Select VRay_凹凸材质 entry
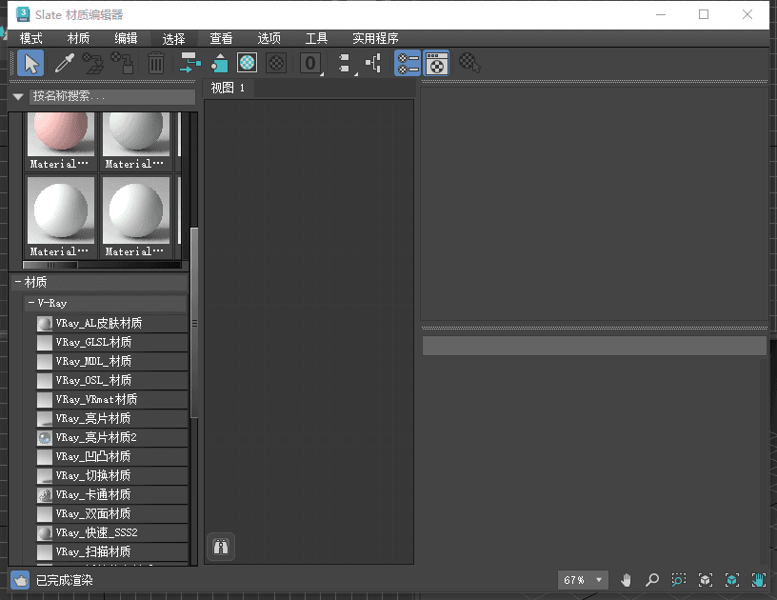Image resolution: width=777 pixels, height=600 pixels. (x=112, y=457)
